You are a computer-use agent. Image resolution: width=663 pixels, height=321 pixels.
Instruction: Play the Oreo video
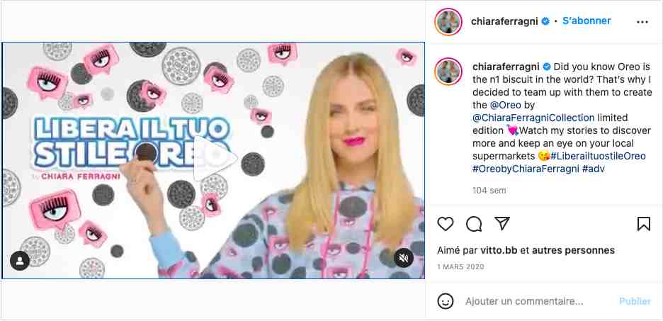click(x=213, y=158)
